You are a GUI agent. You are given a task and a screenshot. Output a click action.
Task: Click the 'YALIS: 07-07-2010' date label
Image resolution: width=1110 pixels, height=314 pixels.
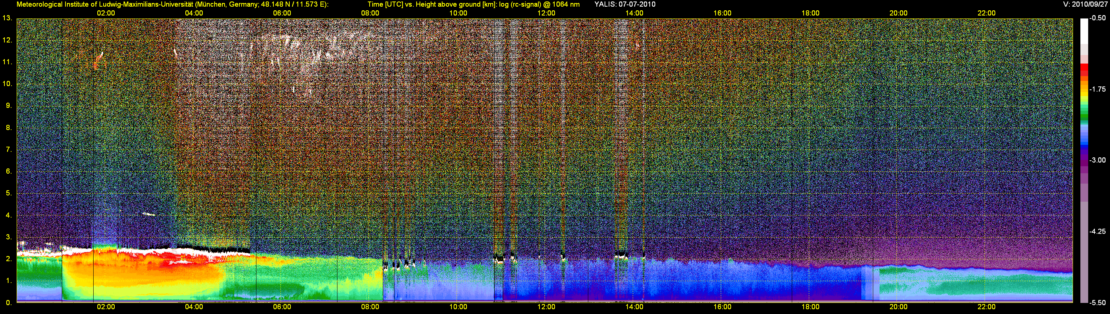point(625,4)
